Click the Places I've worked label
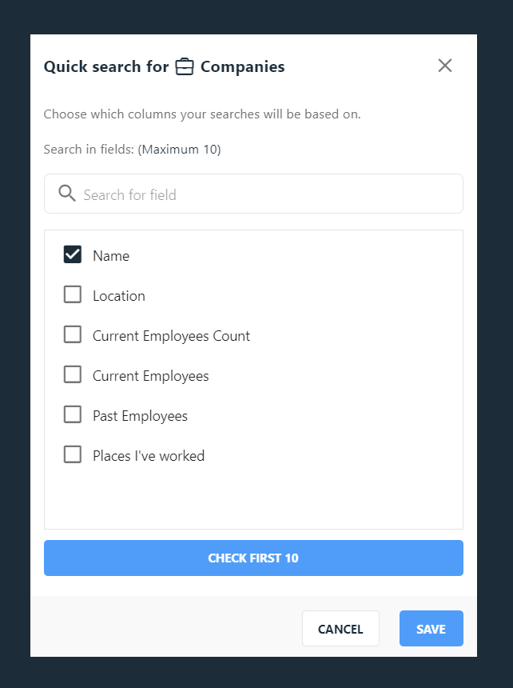Image resolution: width=513 pixels, height=688 pixels. (x=149, y=456)
